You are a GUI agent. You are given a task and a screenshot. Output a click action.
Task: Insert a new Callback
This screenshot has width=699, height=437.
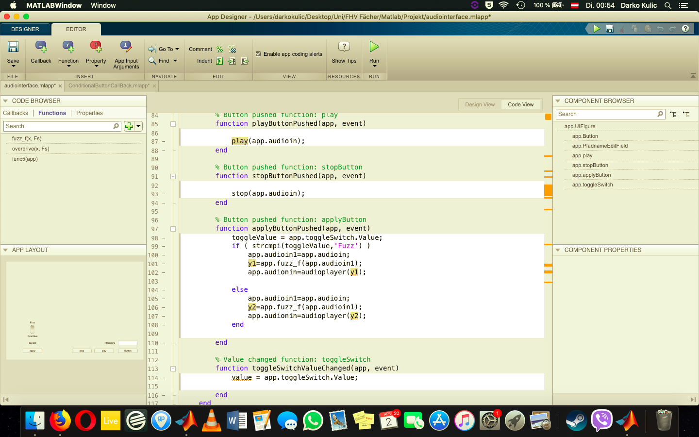41,48
